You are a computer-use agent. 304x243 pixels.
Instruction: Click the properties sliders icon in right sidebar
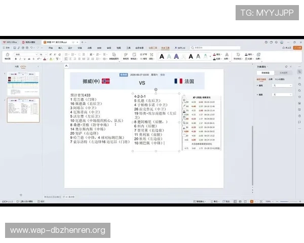299,72
